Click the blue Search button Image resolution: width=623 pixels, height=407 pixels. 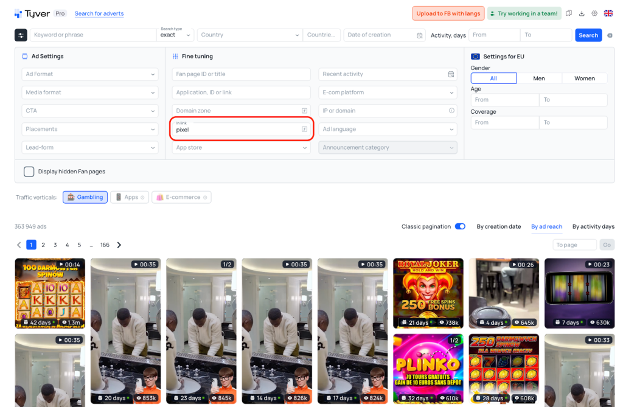[x=588, y=35]
